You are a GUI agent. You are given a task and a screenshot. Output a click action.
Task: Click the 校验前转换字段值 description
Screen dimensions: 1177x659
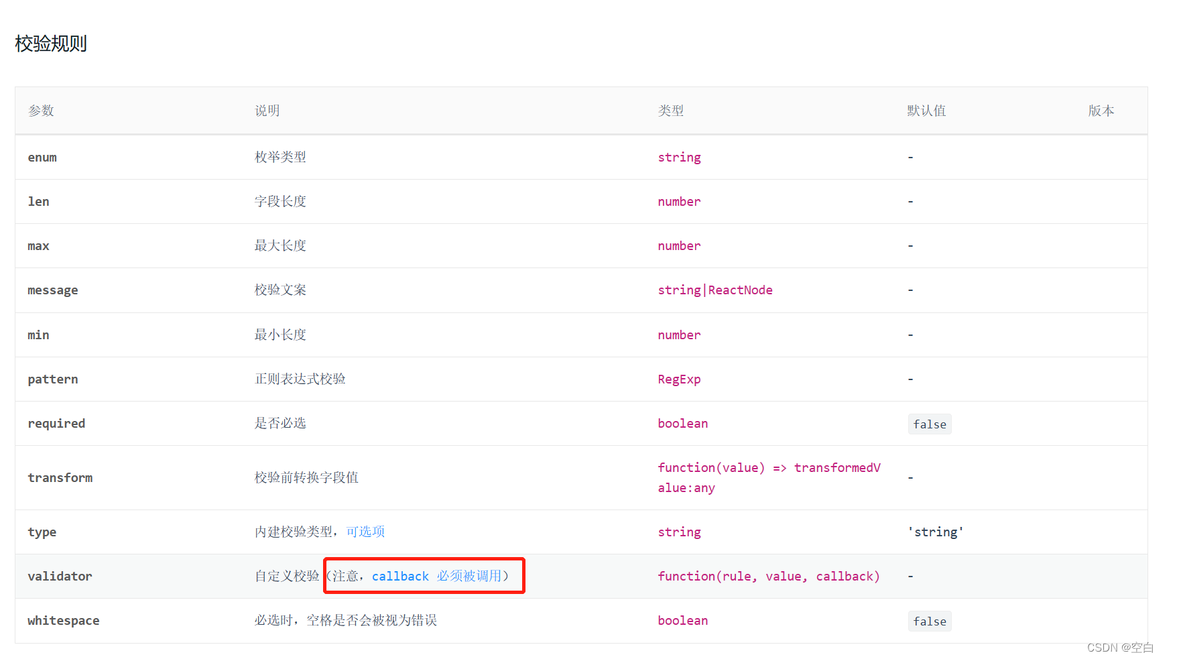pyautogui.click(x=306, y=477)
